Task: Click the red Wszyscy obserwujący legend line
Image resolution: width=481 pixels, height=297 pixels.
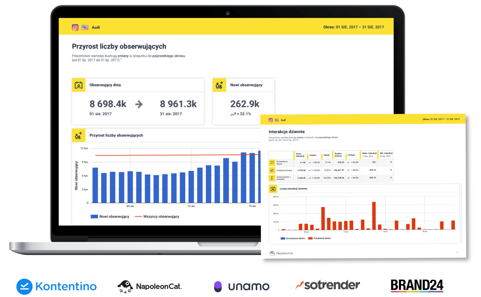Action: [138, 217]
